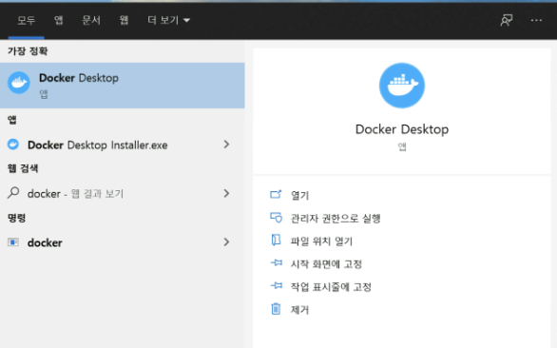Expand the docker command chevron
The height and width of the screenshot is (348, 557).
click(226, 242)
